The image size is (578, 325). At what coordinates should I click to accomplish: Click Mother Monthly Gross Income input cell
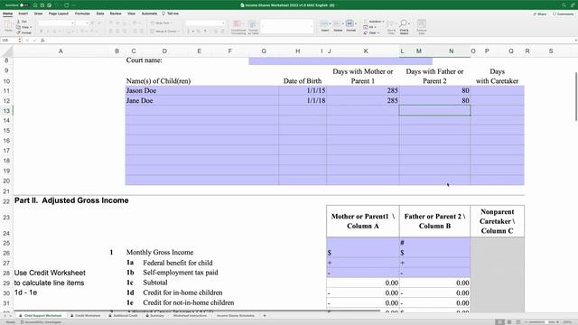pos(363,253)
